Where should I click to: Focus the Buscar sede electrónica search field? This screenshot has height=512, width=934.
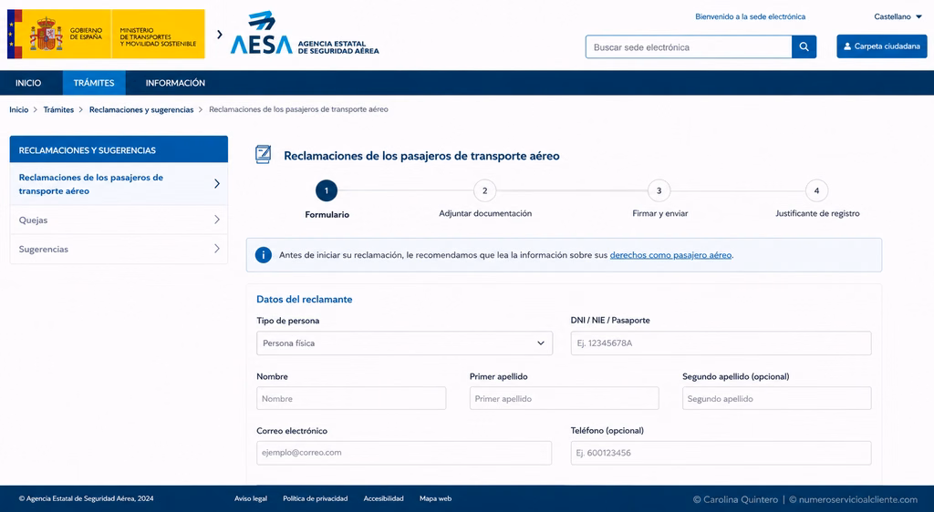tap(689, 47)
